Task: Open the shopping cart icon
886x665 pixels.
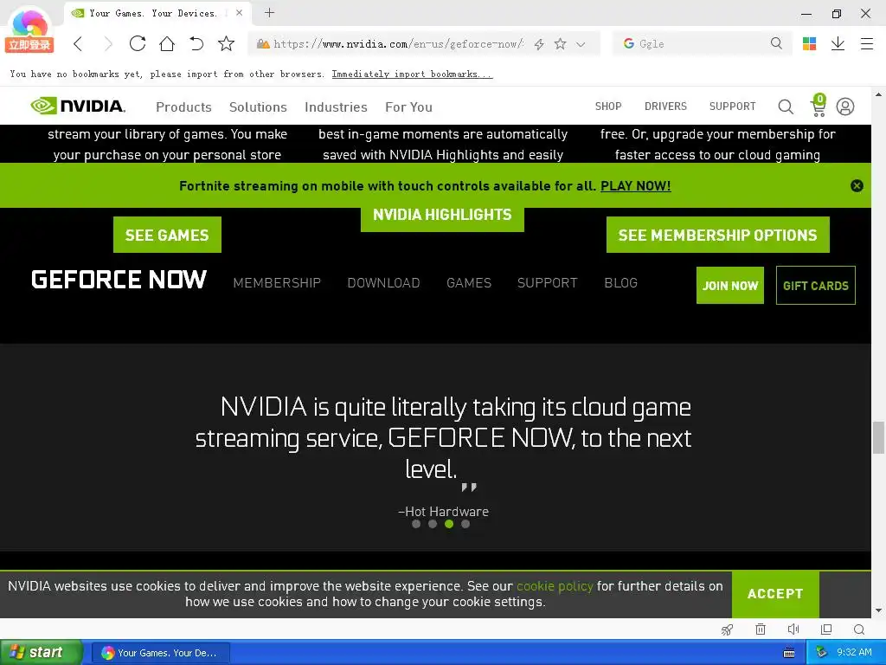Action: click(x=819, y=106)
